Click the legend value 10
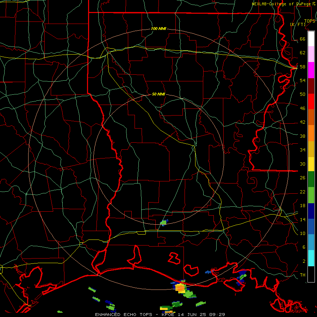The width and height of the screenshot is (317, 317). (x=303, y=233)
